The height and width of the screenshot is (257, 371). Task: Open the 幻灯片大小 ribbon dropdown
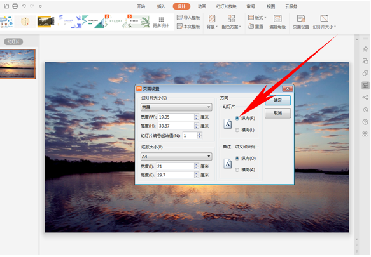click(x=324, y=22)
